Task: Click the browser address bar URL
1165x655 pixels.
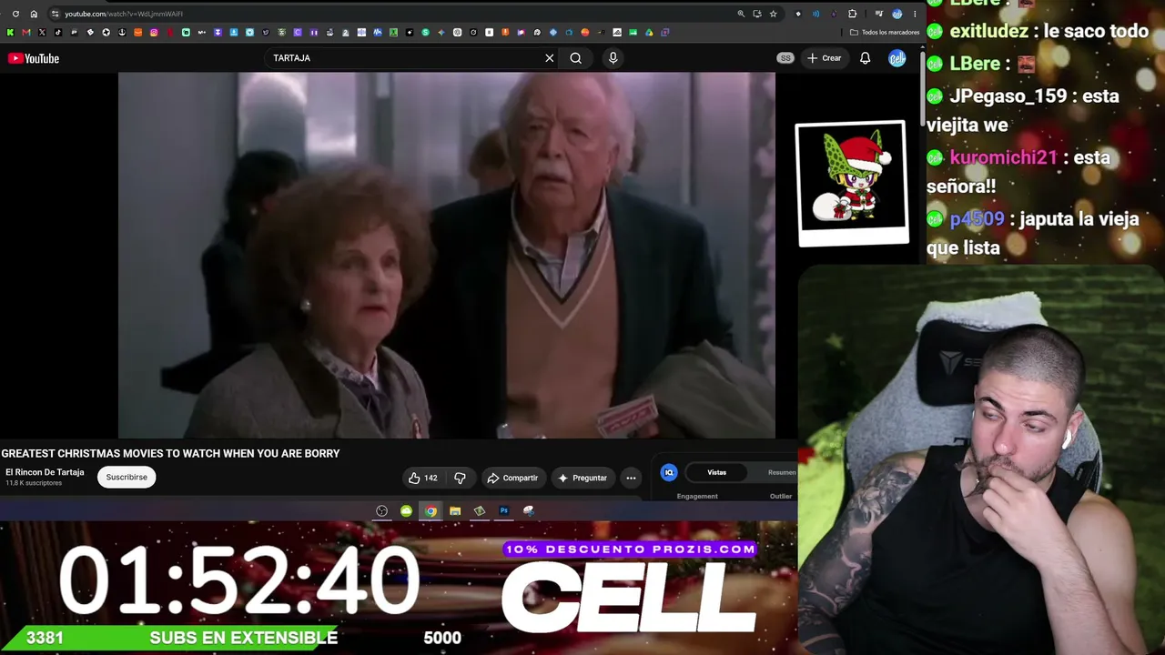Action: 124,14
